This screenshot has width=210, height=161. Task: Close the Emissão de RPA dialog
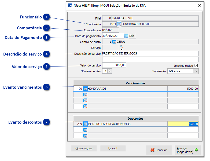(200, 5)
